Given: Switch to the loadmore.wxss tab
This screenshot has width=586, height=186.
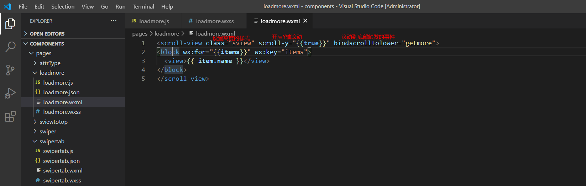Looking at the screenshot, I should 214,21.
